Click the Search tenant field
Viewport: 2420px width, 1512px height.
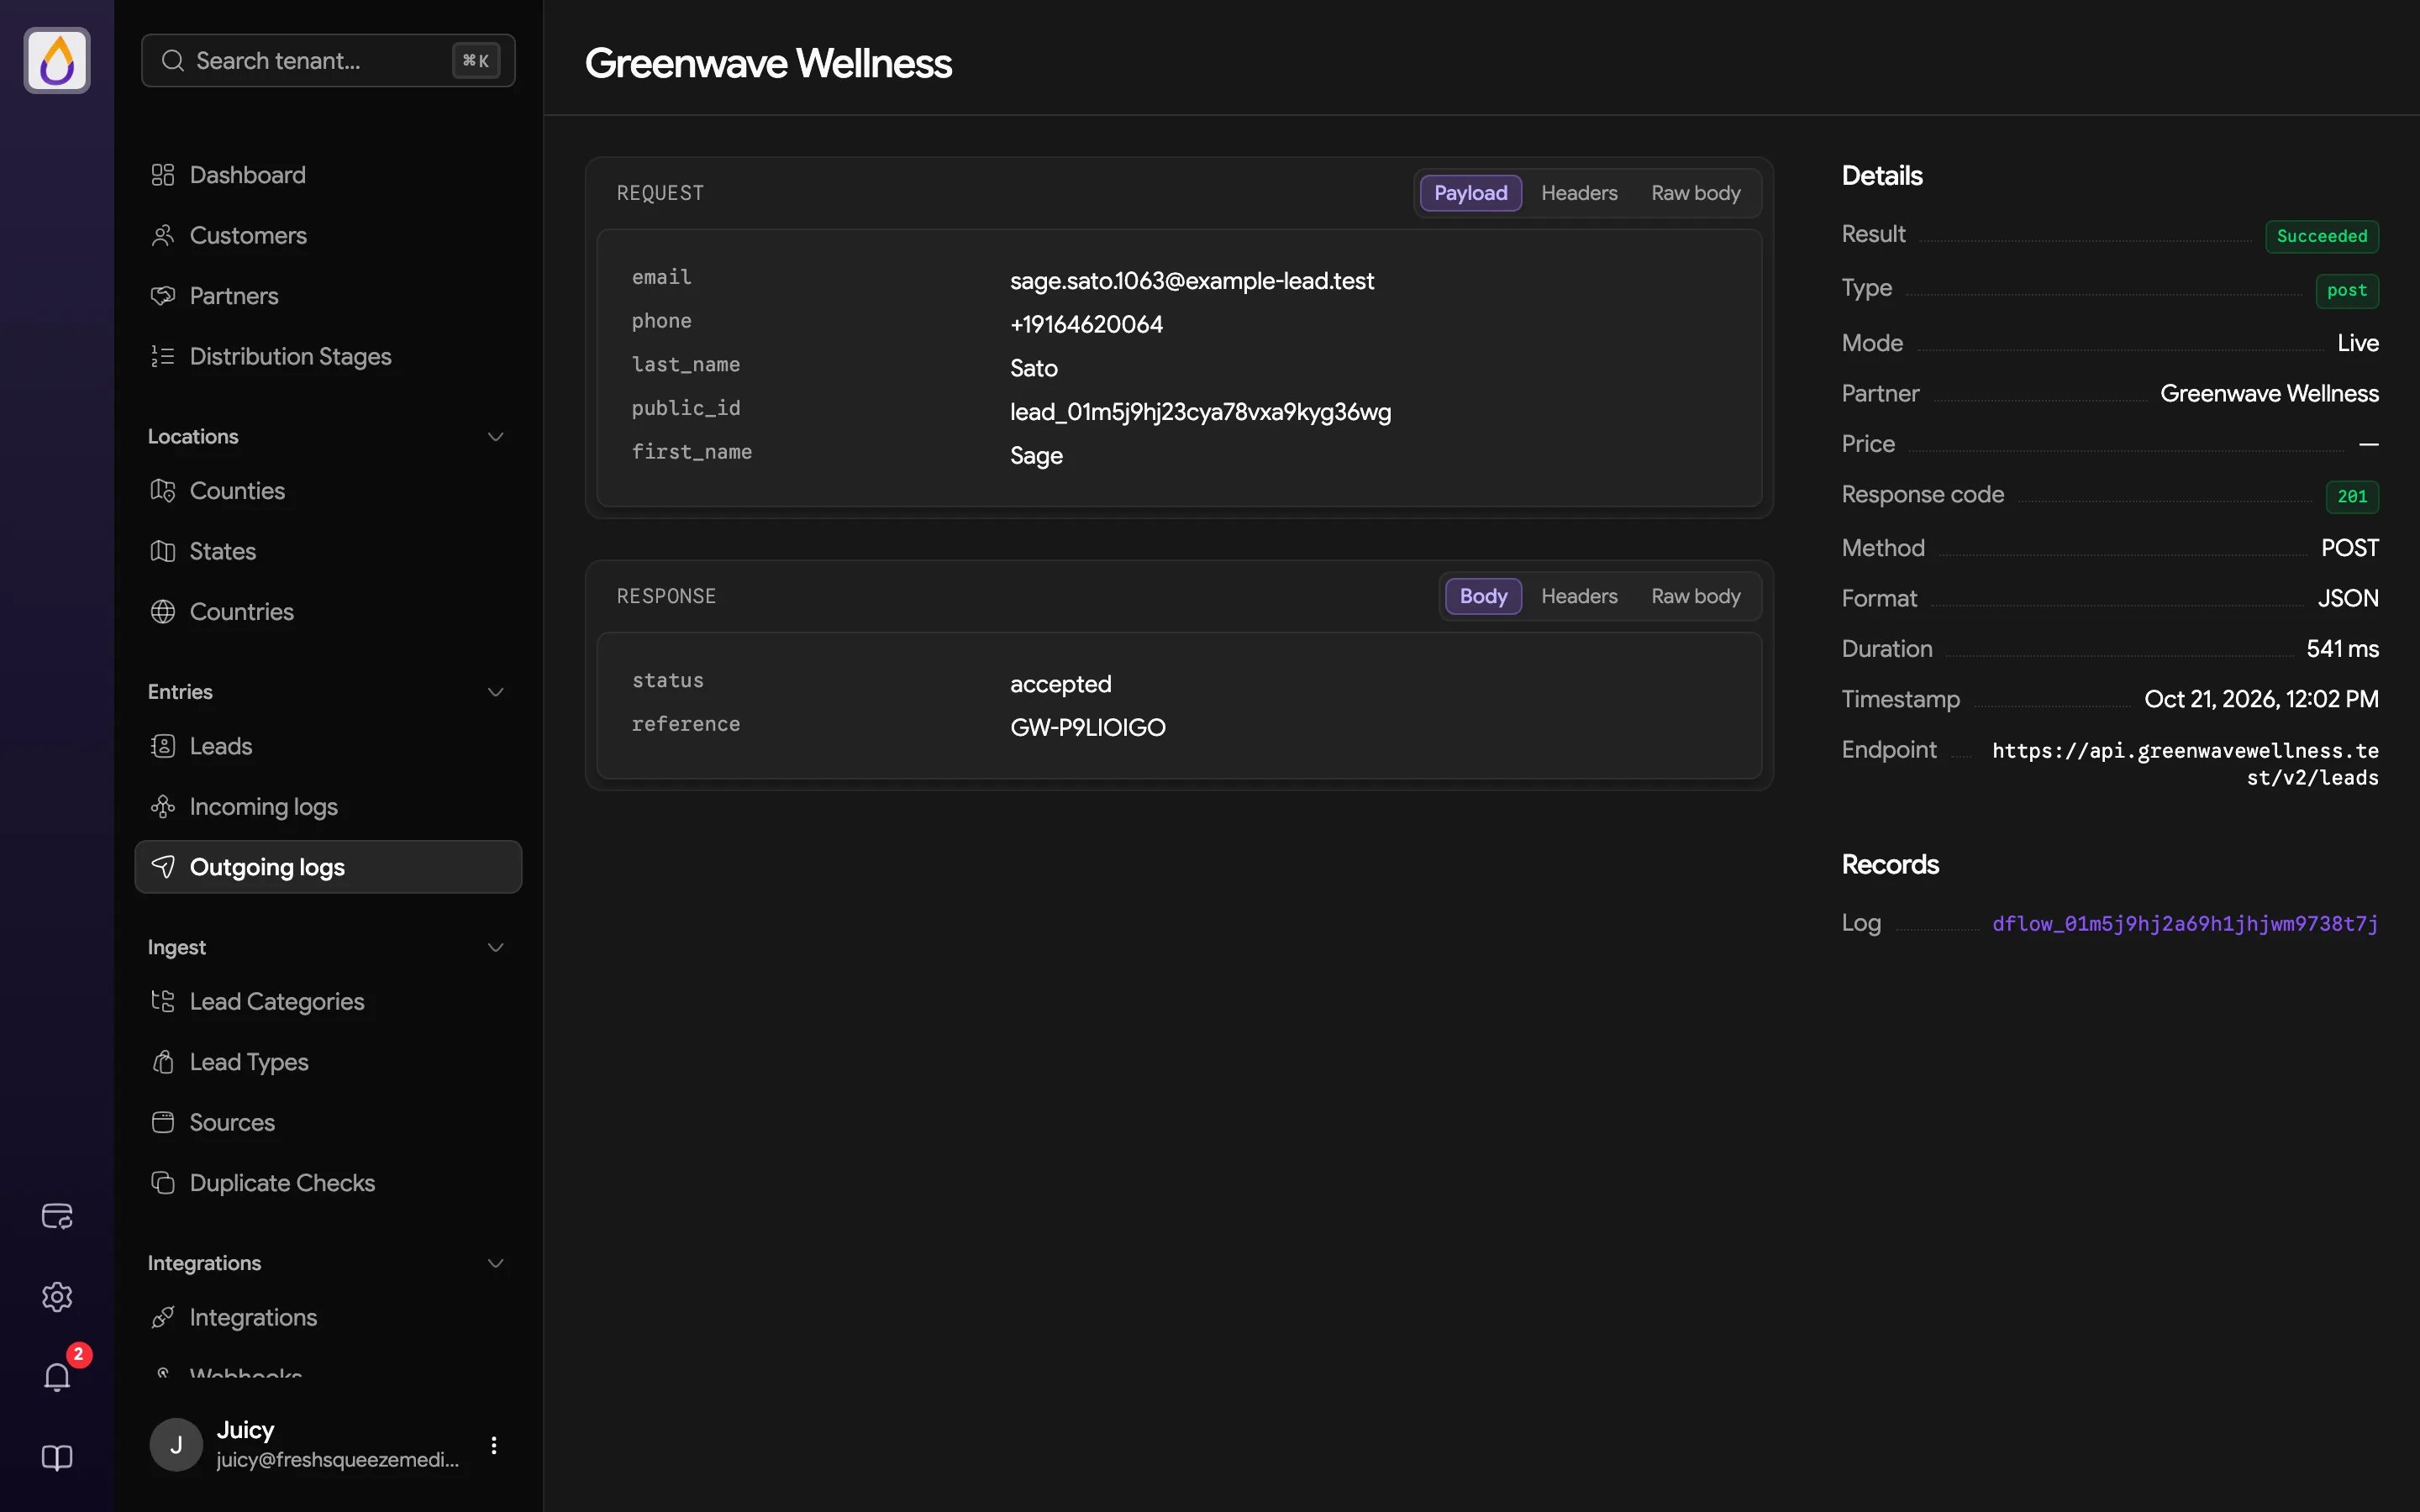point(328,60)
